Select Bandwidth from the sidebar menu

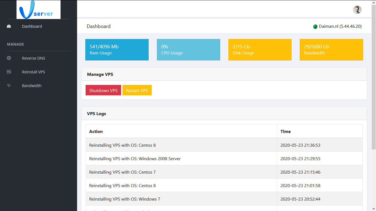(32, 85)
